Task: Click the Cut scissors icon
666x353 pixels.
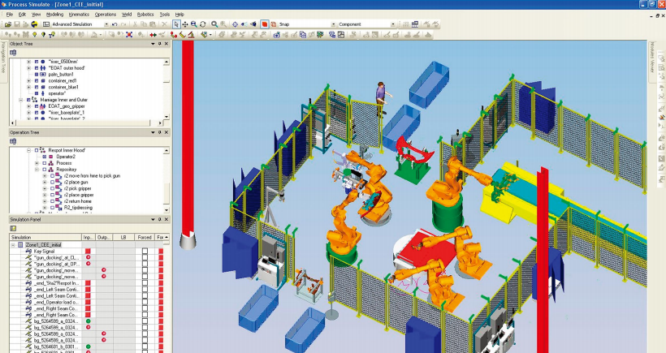Action: point(135,24)
